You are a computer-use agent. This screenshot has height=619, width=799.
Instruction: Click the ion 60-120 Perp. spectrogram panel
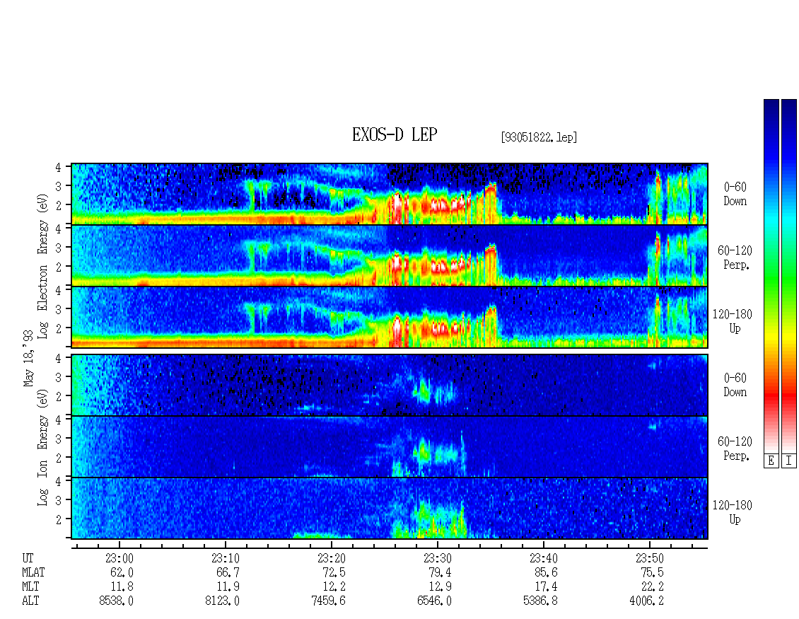point(390,446)
